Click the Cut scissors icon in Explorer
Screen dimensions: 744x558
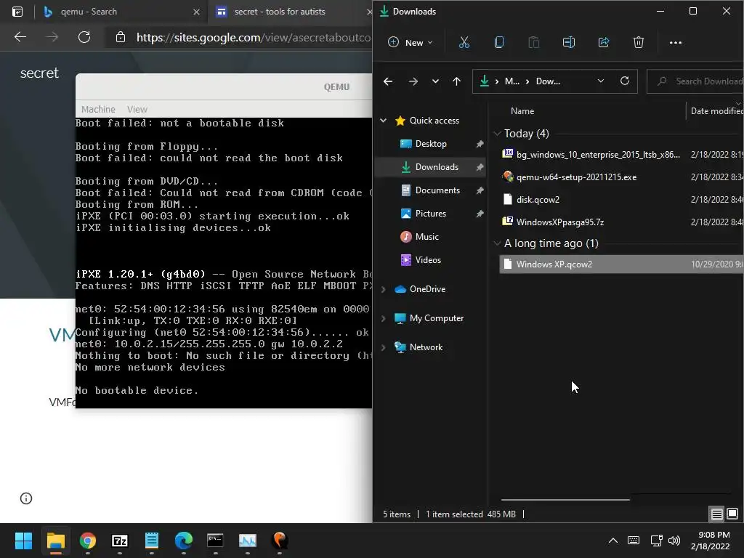(x=464, y=43)
